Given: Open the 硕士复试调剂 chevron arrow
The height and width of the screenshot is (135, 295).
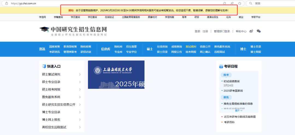Looking at the screenshot, I should [80, 74].
